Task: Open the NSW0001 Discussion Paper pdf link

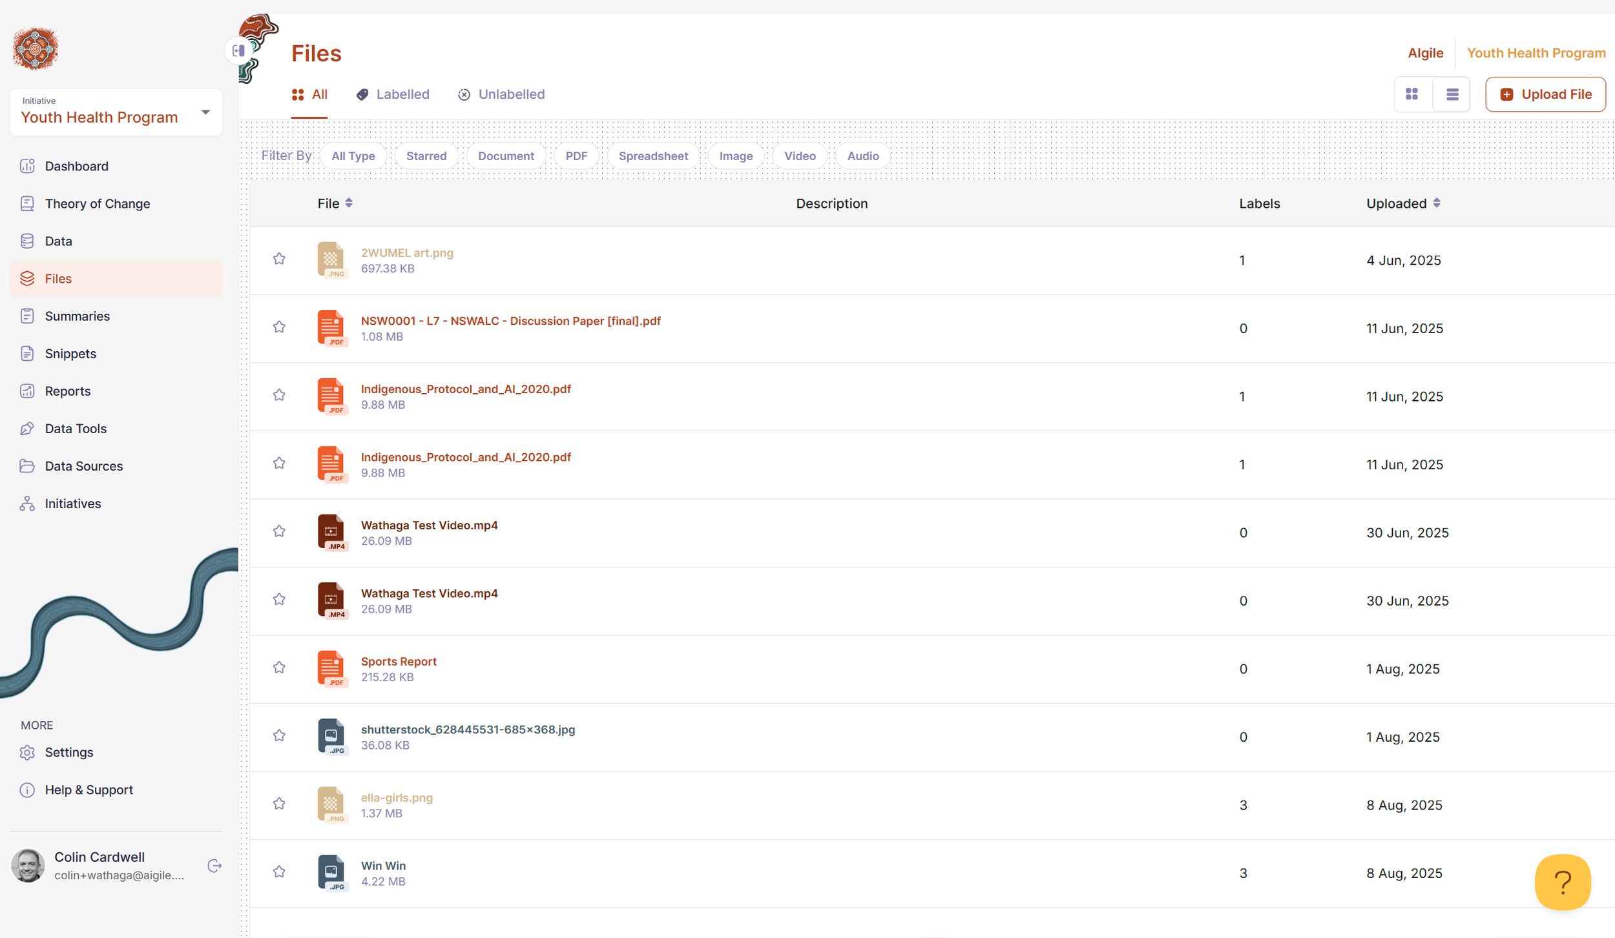Action: coord(510,321)
